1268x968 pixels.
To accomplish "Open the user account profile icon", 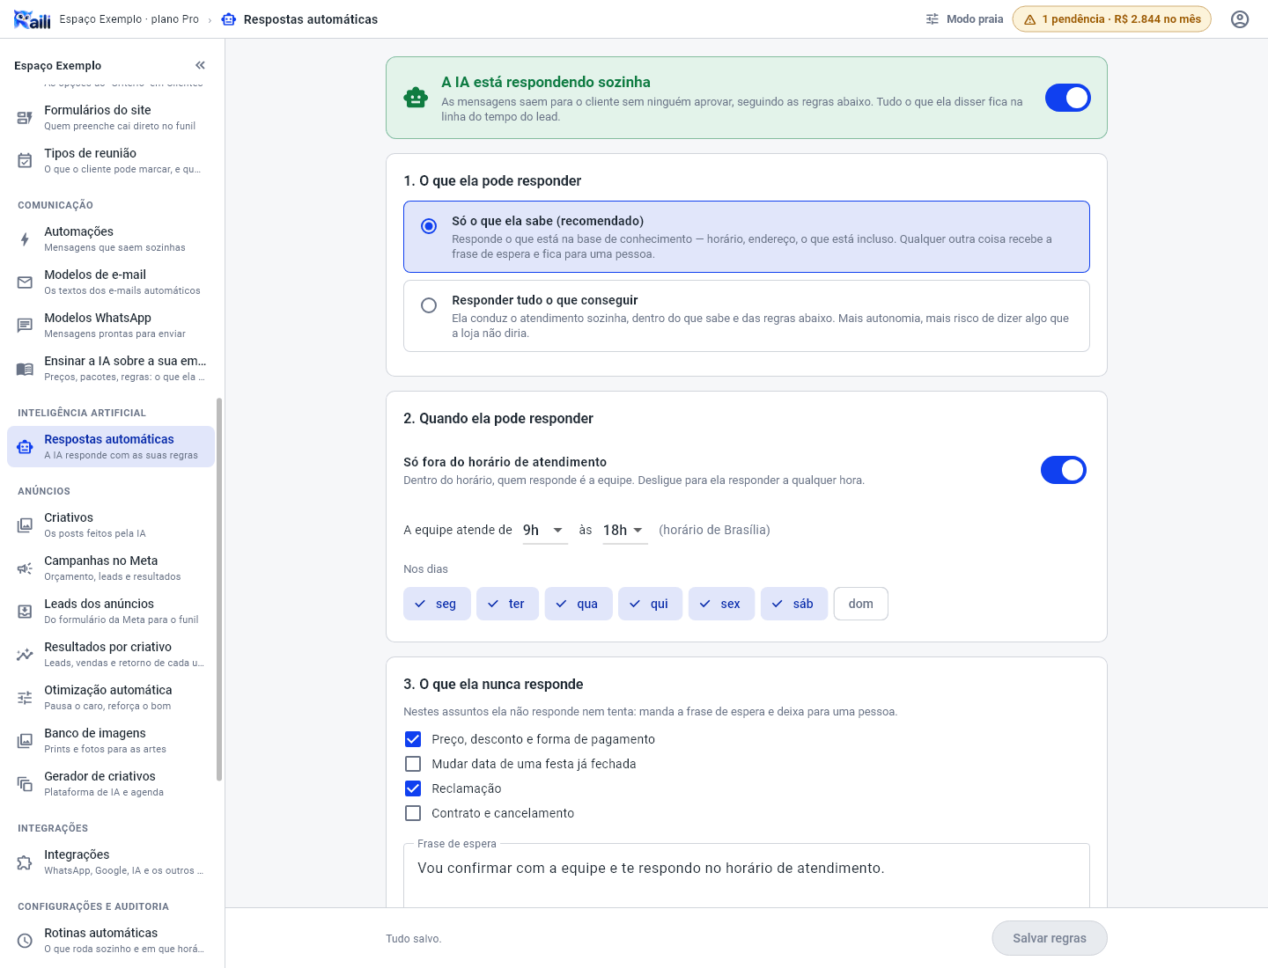I will 1240,19.
